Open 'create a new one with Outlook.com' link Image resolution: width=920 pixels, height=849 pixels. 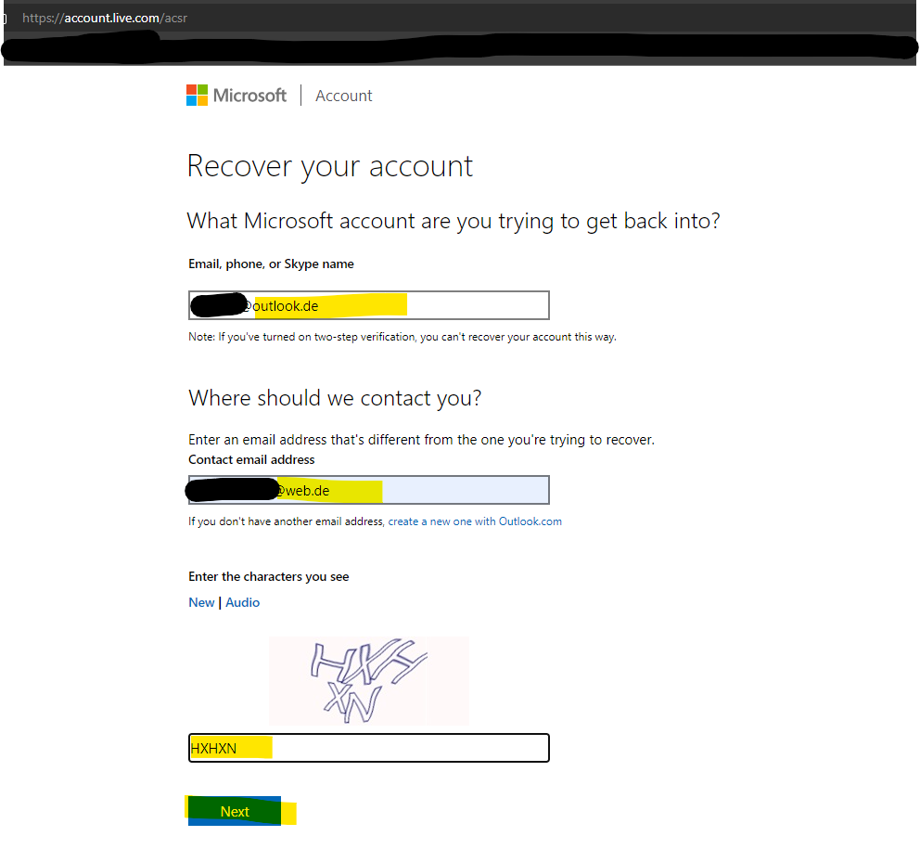pos(475,521)
